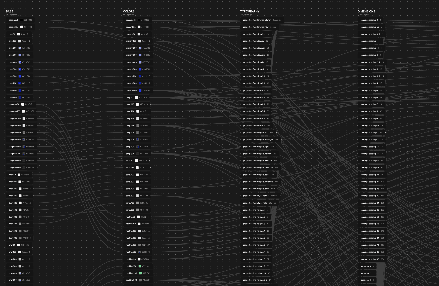The height and width of the screenshot is (286, 439).
Task: Click the deep.800 color swatch
Action: [x=138, y=154]
